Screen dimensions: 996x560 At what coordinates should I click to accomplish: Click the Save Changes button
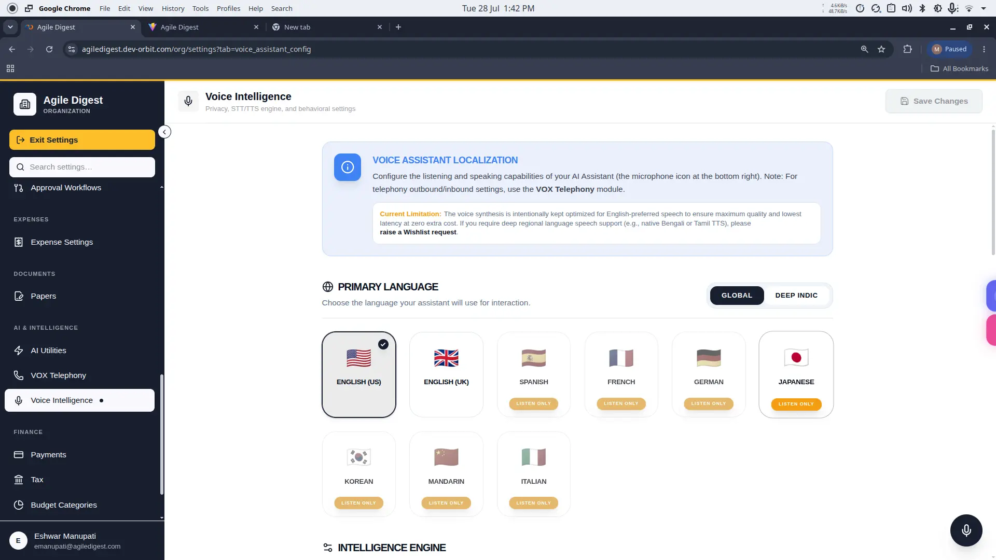click(934, 101)
